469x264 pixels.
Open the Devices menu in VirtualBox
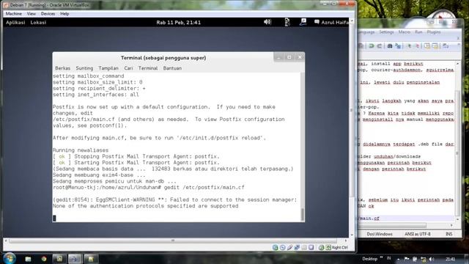[48, 14]
